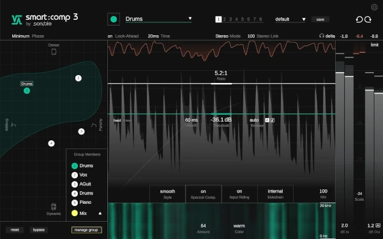The height and width of the screenshot is (239, 383).
Task: Select group node 2 in the map
Action: pyautogui.click(x=78, y=78)
